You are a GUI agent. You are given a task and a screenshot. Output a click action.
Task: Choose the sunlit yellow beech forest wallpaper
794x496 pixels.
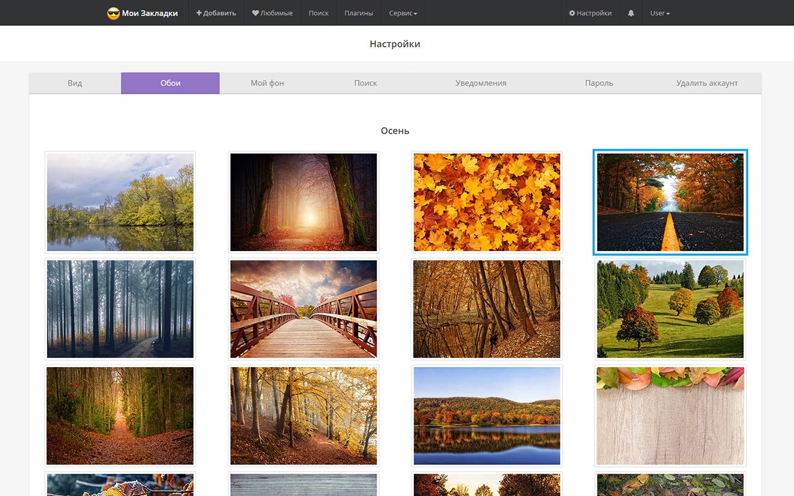(303, 416)
